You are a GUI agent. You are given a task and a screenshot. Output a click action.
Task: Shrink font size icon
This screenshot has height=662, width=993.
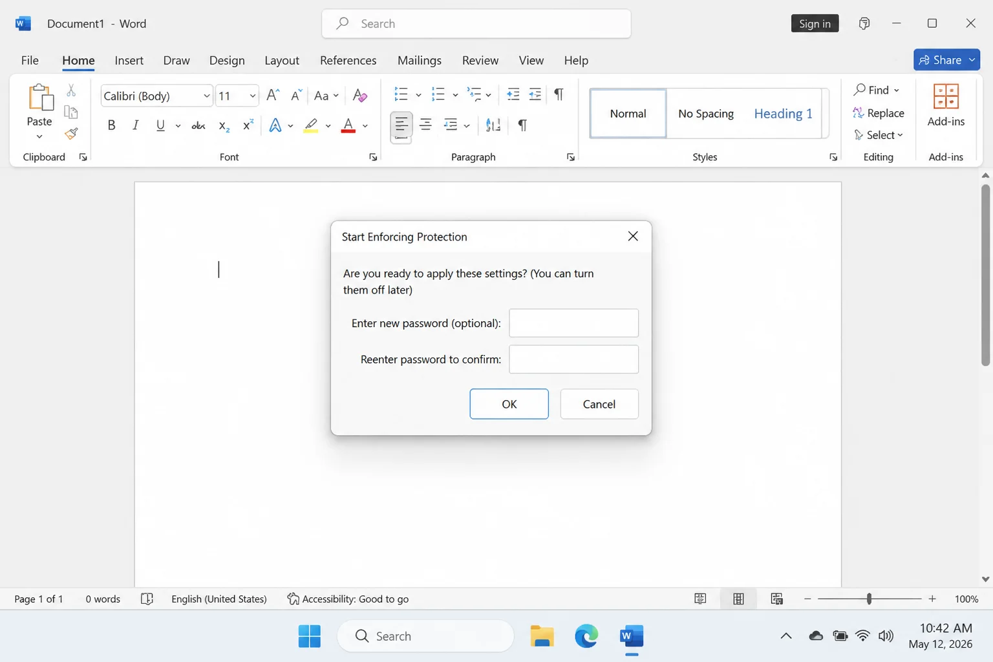(296, 96)
